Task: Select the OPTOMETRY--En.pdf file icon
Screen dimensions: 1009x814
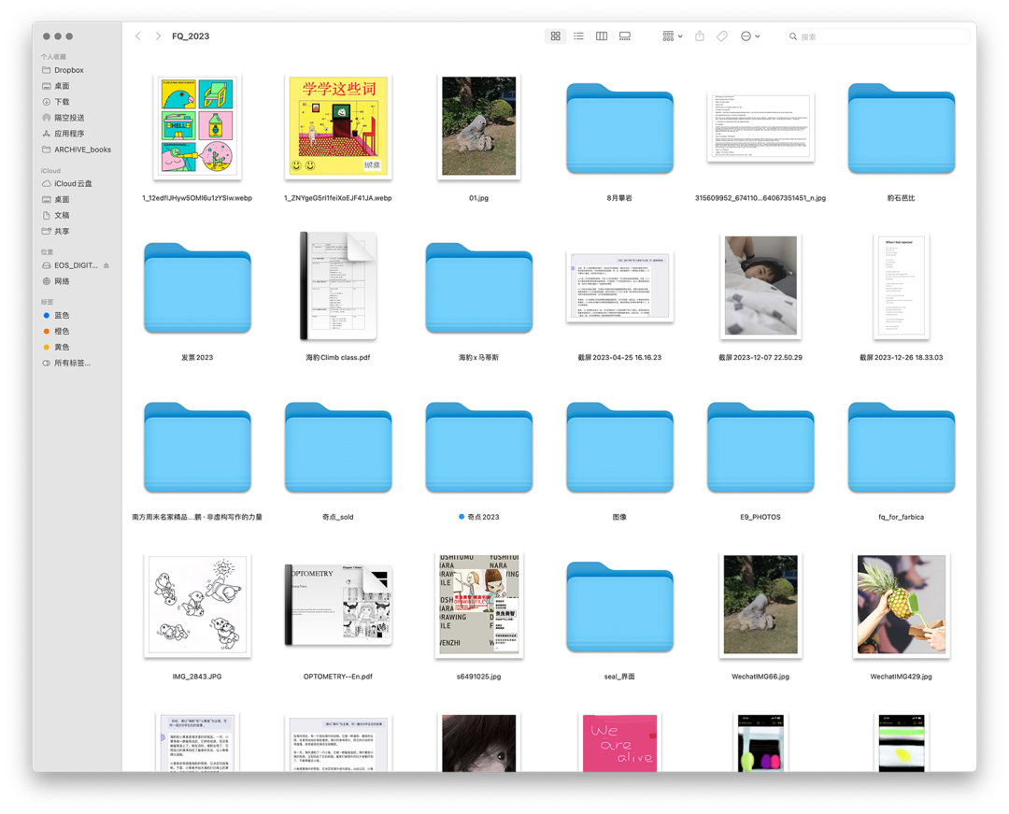Action: pos(338,605)
